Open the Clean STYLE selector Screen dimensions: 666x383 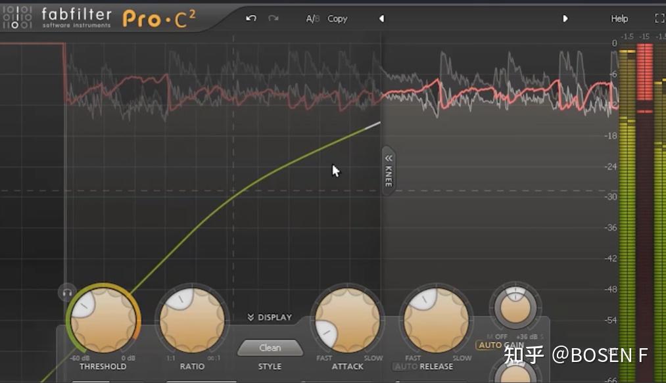pyautogui.click(x=270, y=347)
